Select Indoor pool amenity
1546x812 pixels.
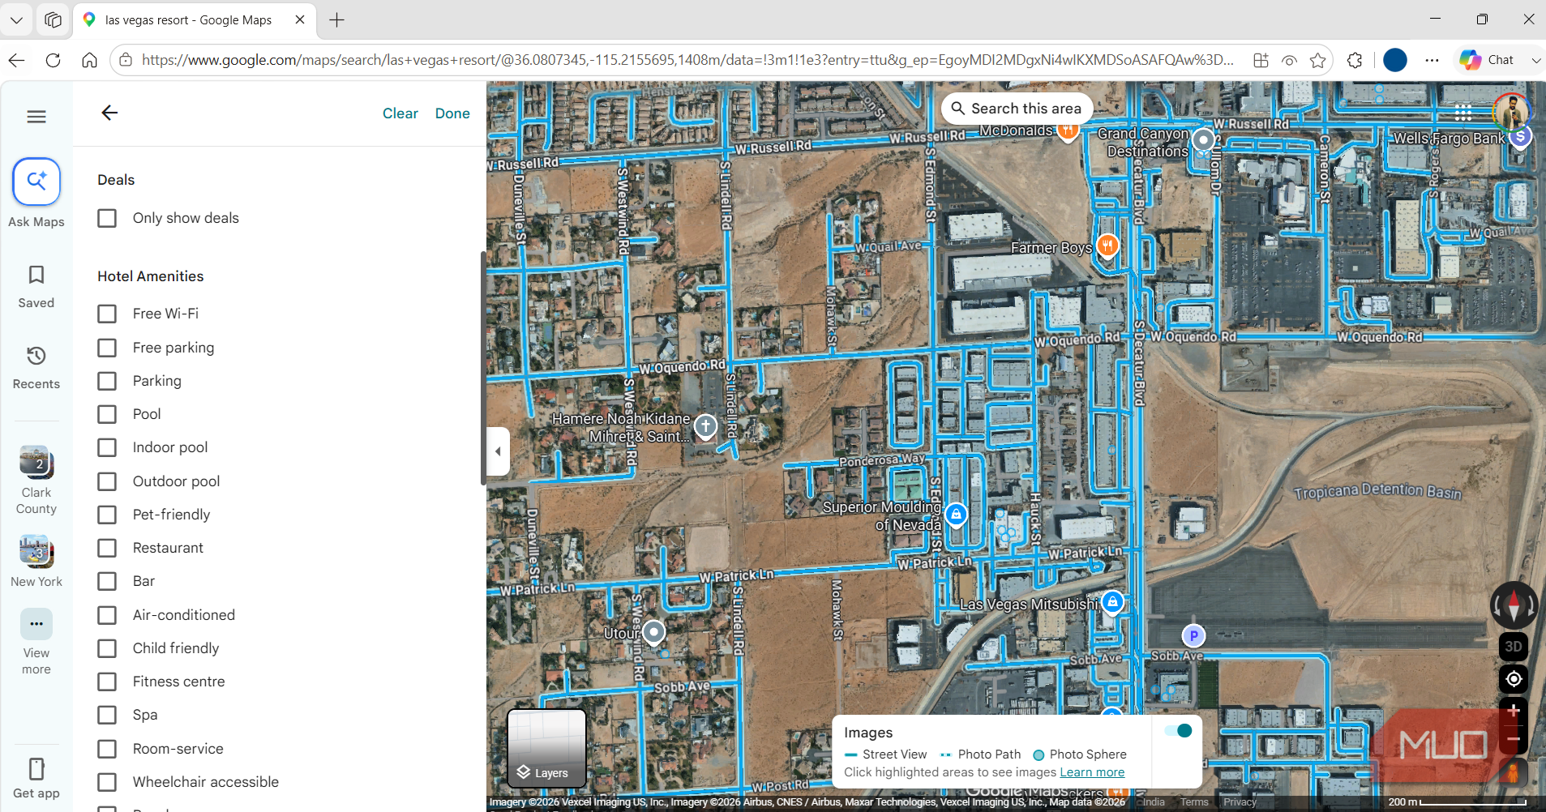[107, 447]
